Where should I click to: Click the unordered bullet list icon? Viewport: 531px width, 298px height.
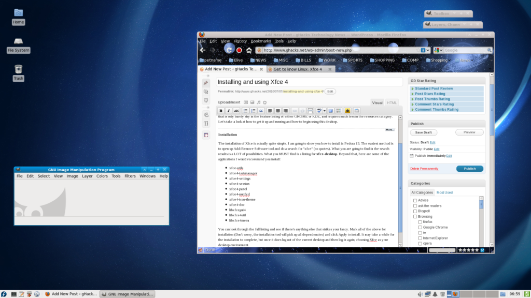click(x=245, y=111)
